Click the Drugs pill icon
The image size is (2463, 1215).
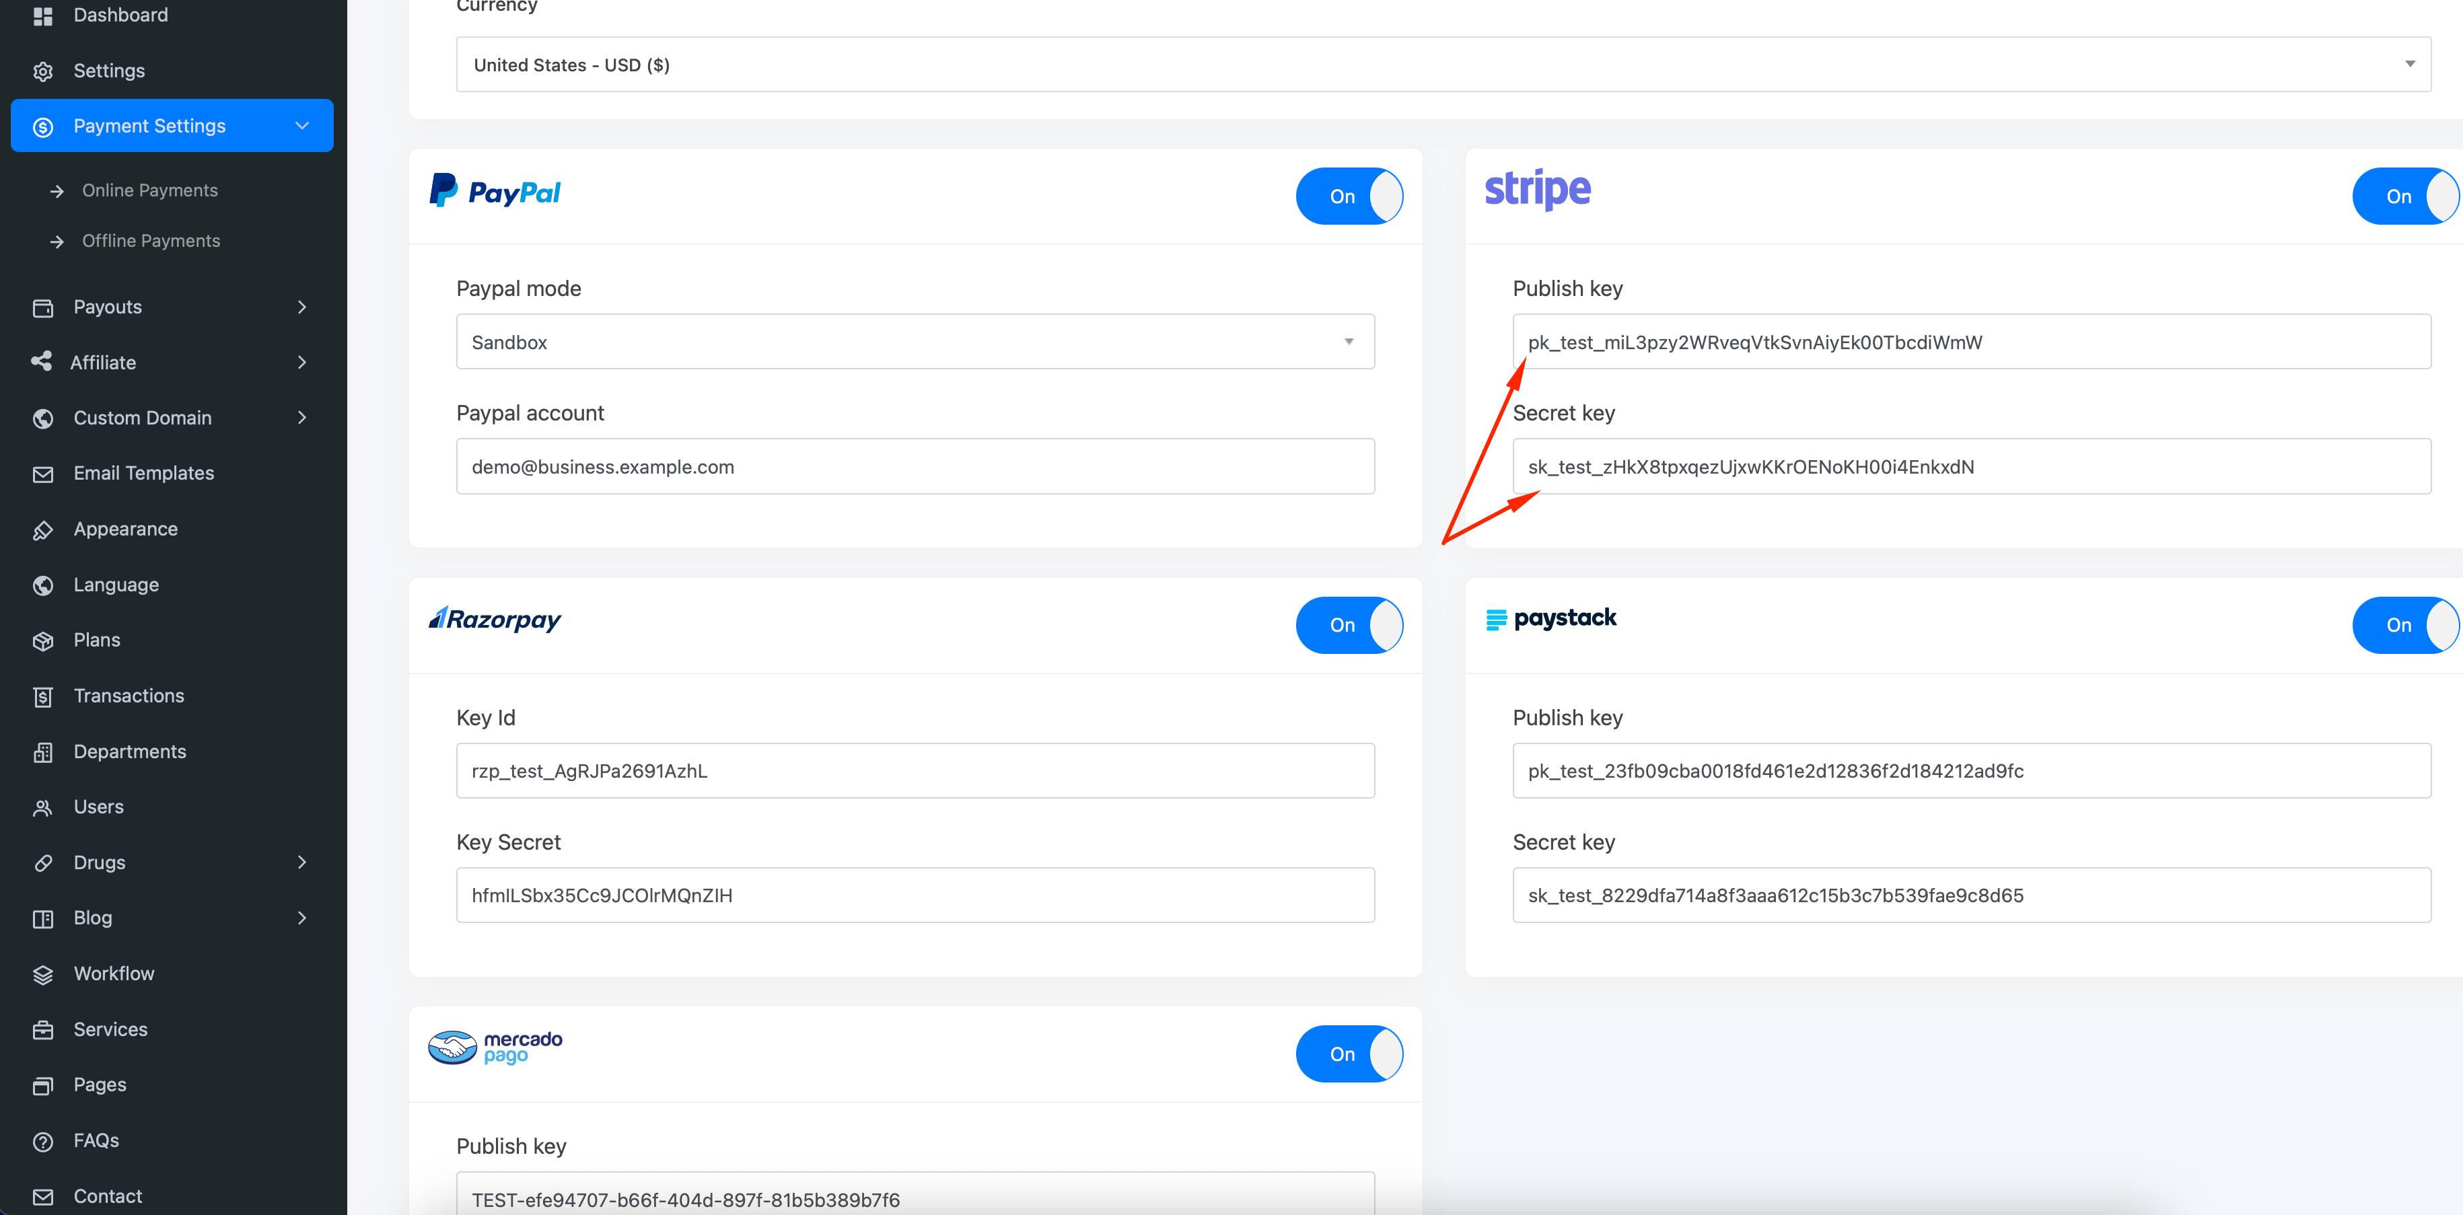[x=43, y=863]
